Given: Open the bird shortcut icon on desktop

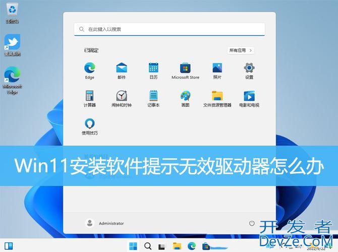Looking at the screenshot, I should (12, 45).
